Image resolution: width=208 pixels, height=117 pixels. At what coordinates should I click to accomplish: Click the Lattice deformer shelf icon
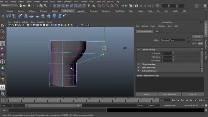(8, 16)
